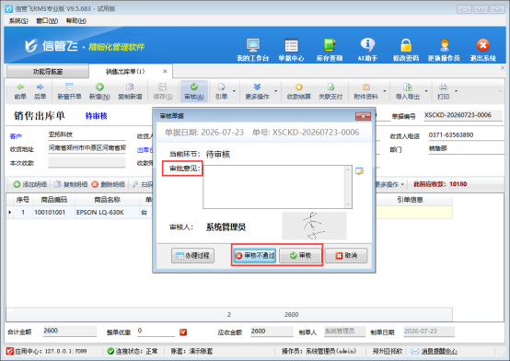Image resolution: width=510 pixels, height=361 pixels.
Task: Click the note icon beside 审批意见 box
Action: (x=359, y=171)
